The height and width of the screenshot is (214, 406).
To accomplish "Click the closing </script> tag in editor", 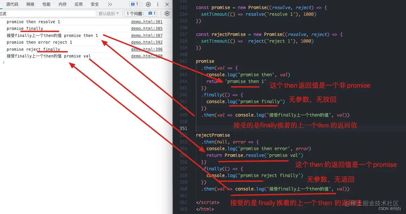I will click(207, 202).
